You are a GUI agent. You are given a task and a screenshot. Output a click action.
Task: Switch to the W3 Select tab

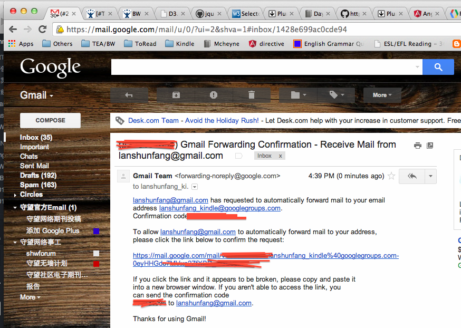tap(245, 14)
